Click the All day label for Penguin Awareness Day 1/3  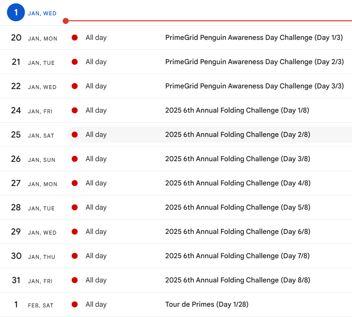click(96, 38)
